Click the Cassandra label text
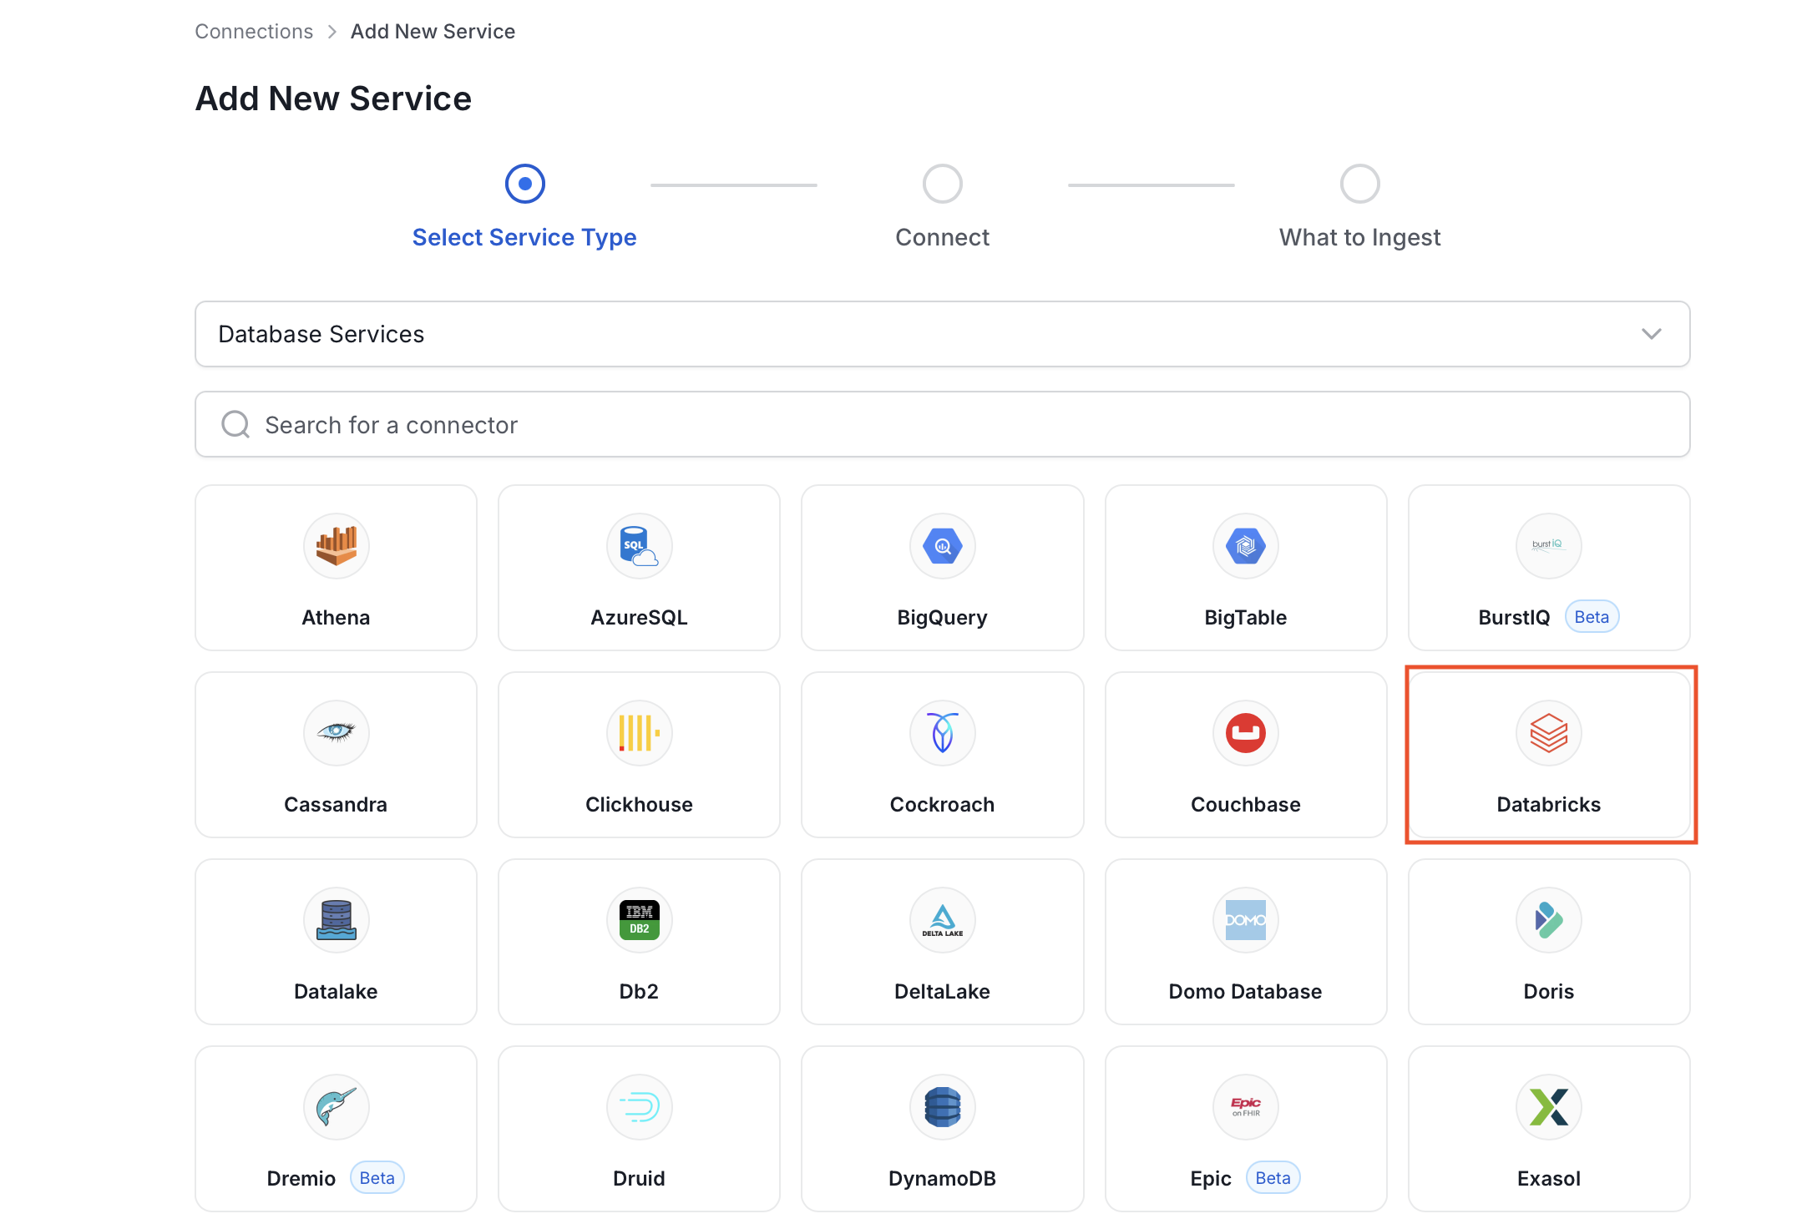Screen dimensions: 1807x1229 (x=336, y=804)
